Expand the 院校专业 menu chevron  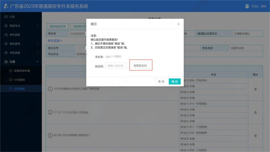point(37,26)
